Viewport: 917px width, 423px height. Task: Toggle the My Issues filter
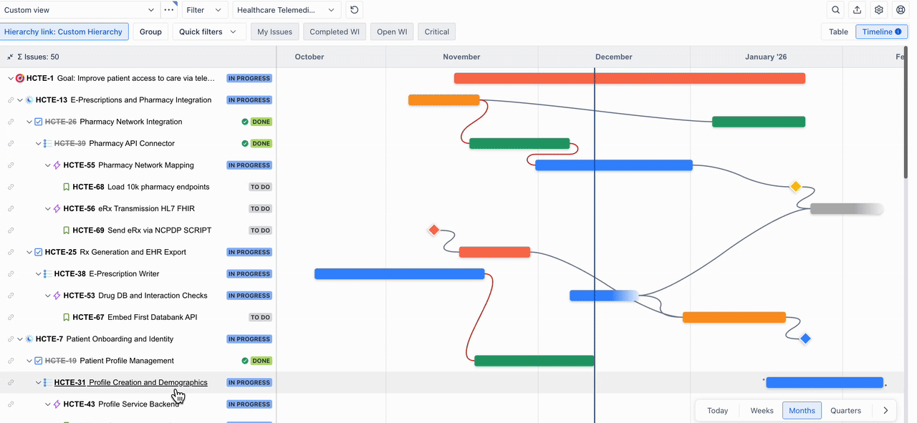coord(274,31)
